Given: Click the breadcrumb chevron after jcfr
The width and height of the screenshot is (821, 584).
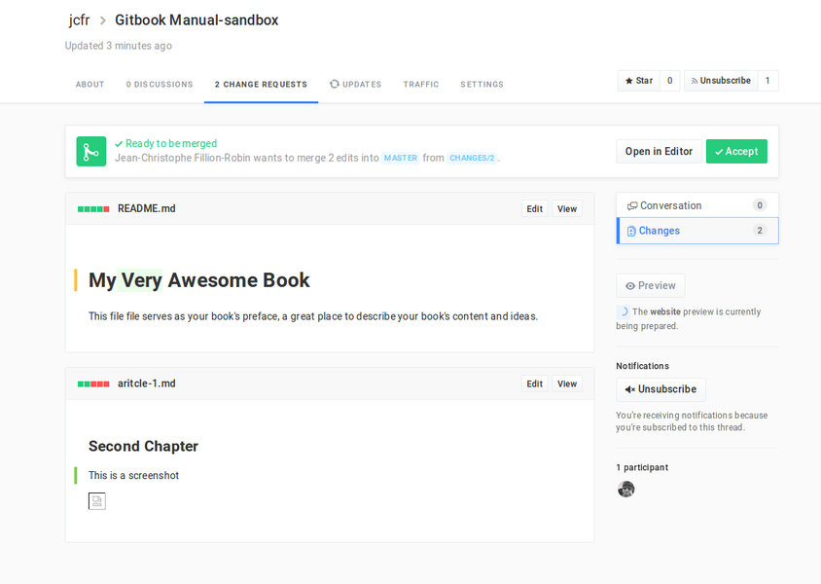Looking at the screenshot, I should (102, 20).
